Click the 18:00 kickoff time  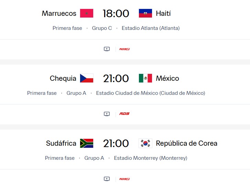tap(116, 13)
